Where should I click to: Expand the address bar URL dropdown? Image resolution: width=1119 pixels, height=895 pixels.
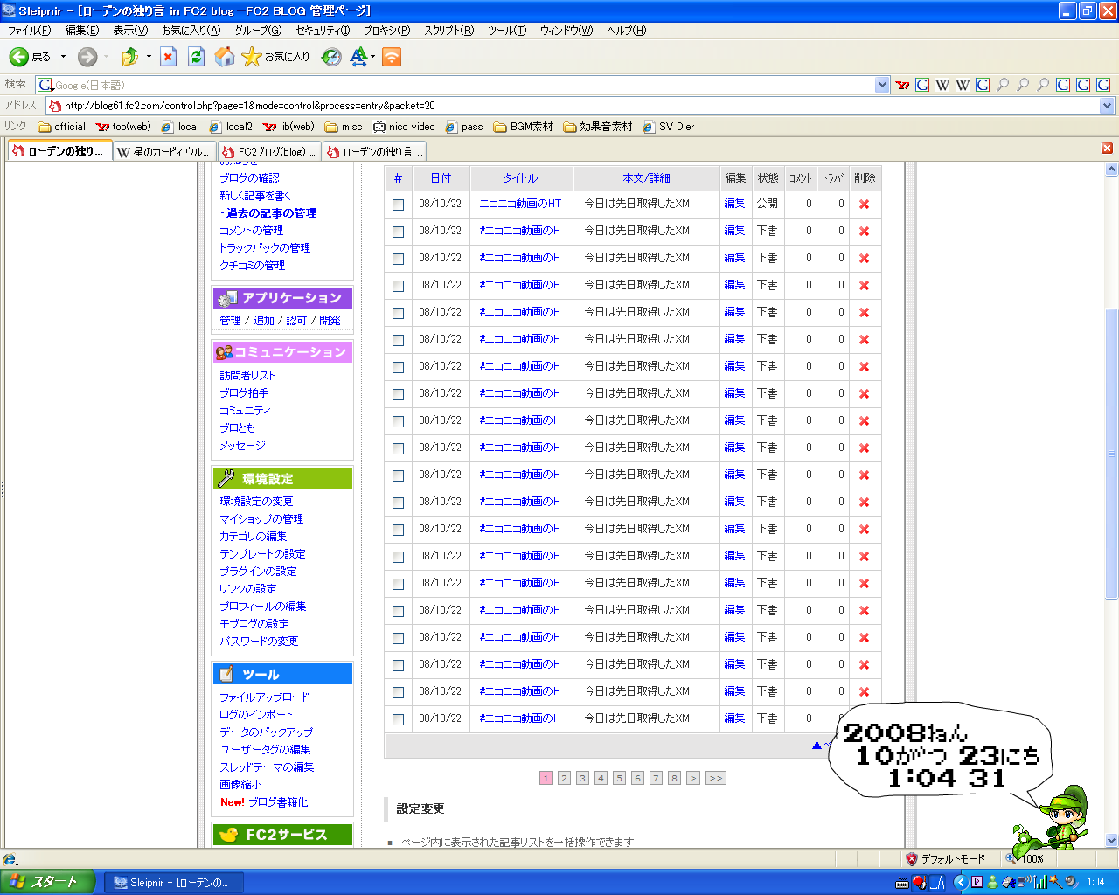[1107, 106]
